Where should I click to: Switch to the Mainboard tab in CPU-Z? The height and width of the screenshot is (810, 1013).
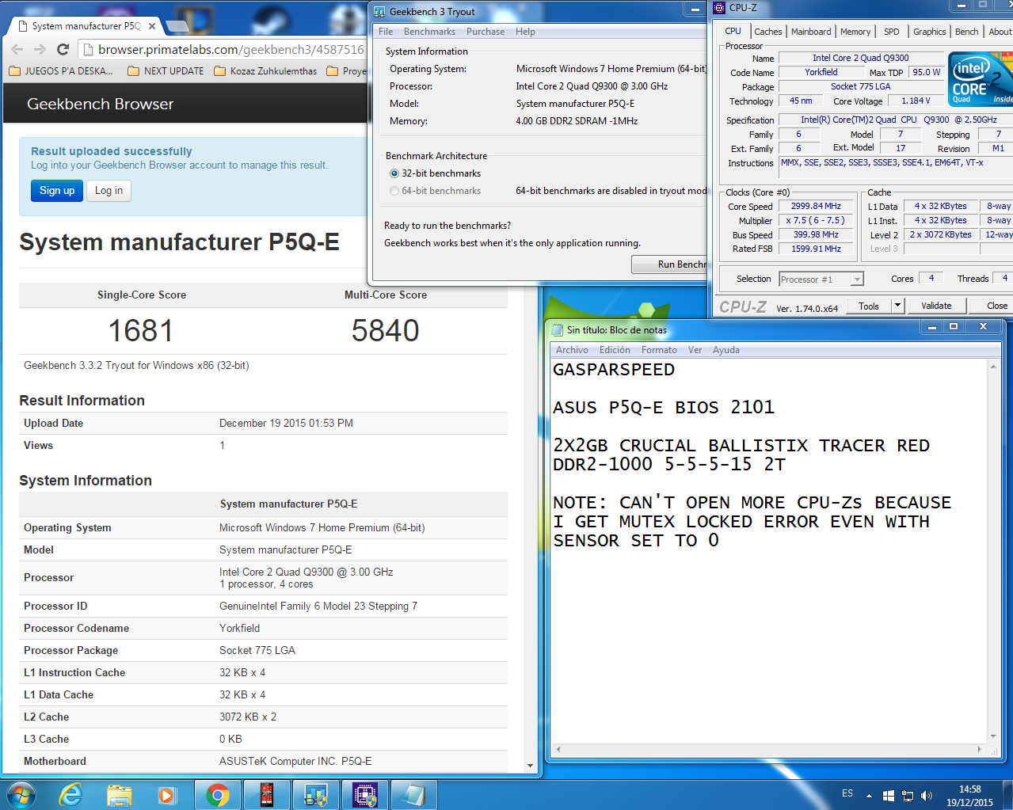811,32
